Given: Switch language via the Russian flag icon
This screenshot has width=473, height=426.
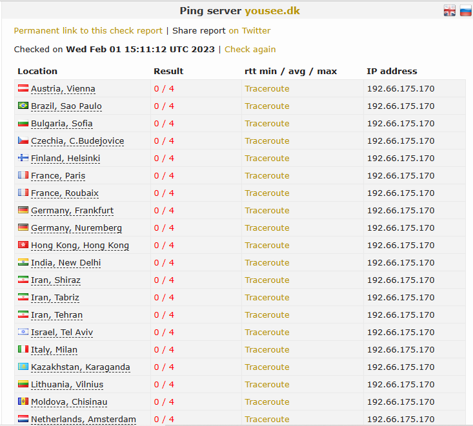Looking at the screenshot, I should [465, 11].
